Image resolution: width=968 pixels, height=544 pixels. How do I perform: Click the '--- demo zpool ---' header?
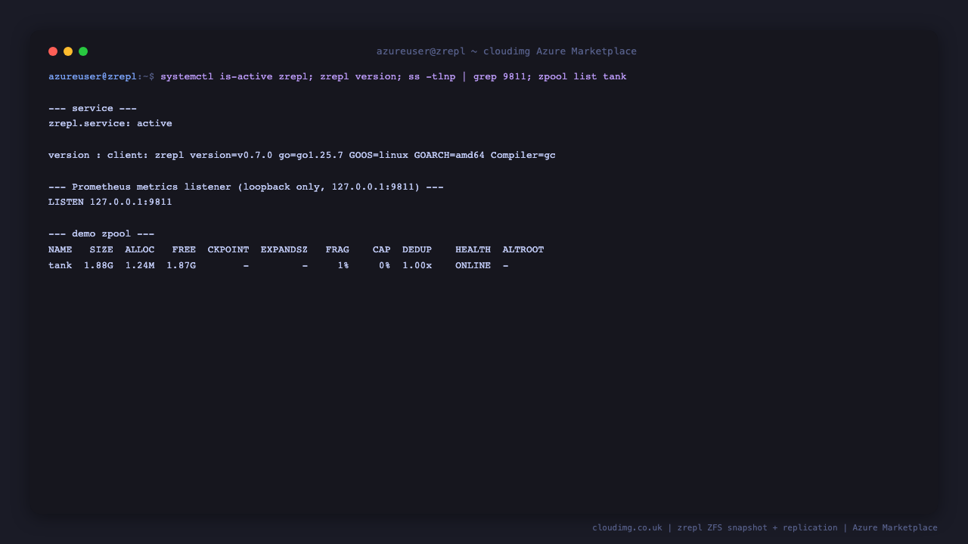coord(101,233)
